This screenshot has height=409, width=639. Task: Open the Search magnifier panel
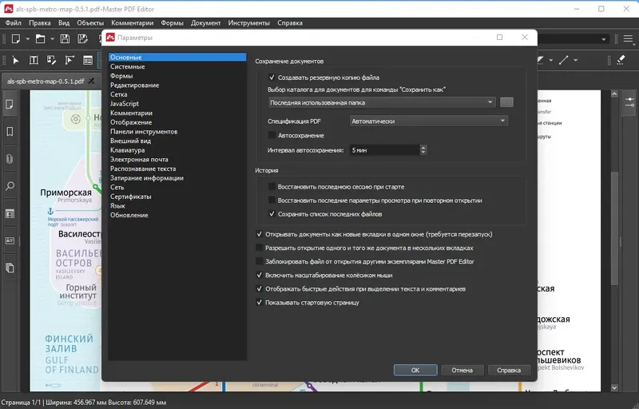tap(10, 186)
